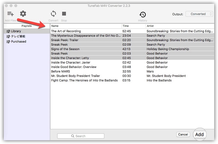Click the Add Files icon
The width and height of the screenshot is (218, 144).
pos(11,14)
